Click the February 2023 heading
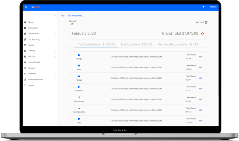Screen dimensions: 239x141 84,34
